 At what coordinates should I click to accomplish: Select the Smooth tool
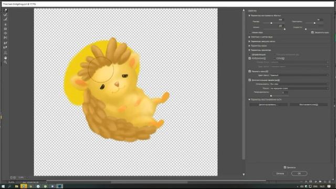pos(6,19)
